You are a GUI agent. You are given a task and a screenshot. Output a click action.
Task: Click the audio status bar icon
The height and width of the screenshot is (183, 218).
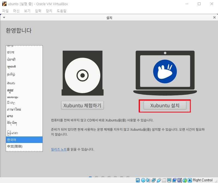coord(148,180)
